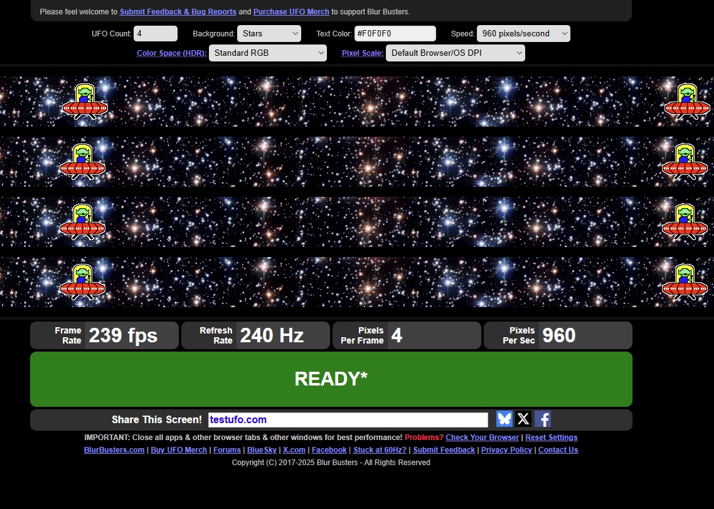Click the green READY* status banner
This screenshot has height=509, width=714.
[331, 379]
